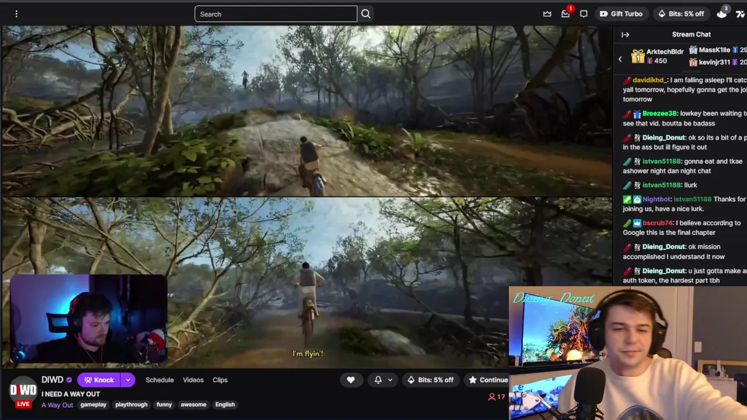This screenshot has width=747, height=420.
Task: Click username bscrub74 in chat
Action: [658, 223]
